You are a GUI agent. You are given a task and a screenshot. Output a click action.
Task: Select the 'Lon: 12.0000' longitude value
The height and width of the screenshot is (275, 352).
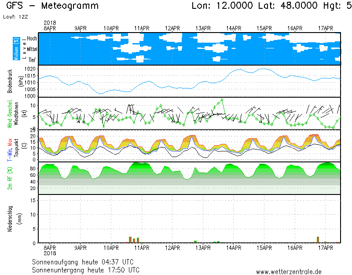(x=222, y=6)
